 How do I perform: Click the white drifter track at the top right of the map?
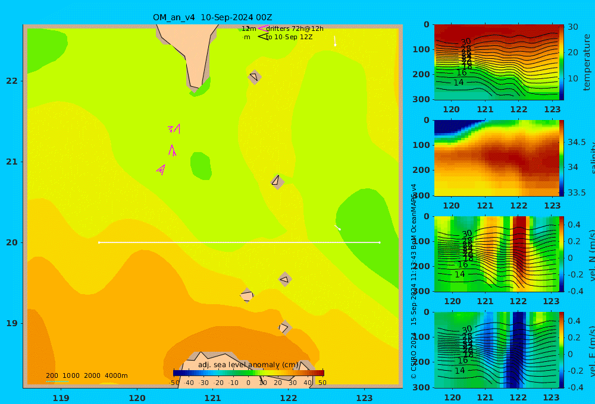click(x=335, y=41)
